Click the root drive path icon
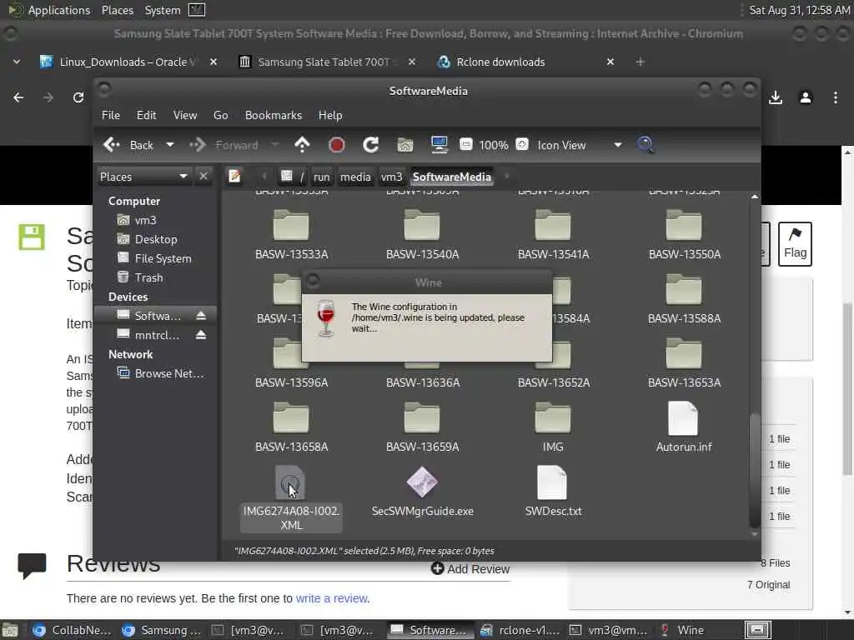854x640 pixels. pyautogui.click(x=292, y=177)
